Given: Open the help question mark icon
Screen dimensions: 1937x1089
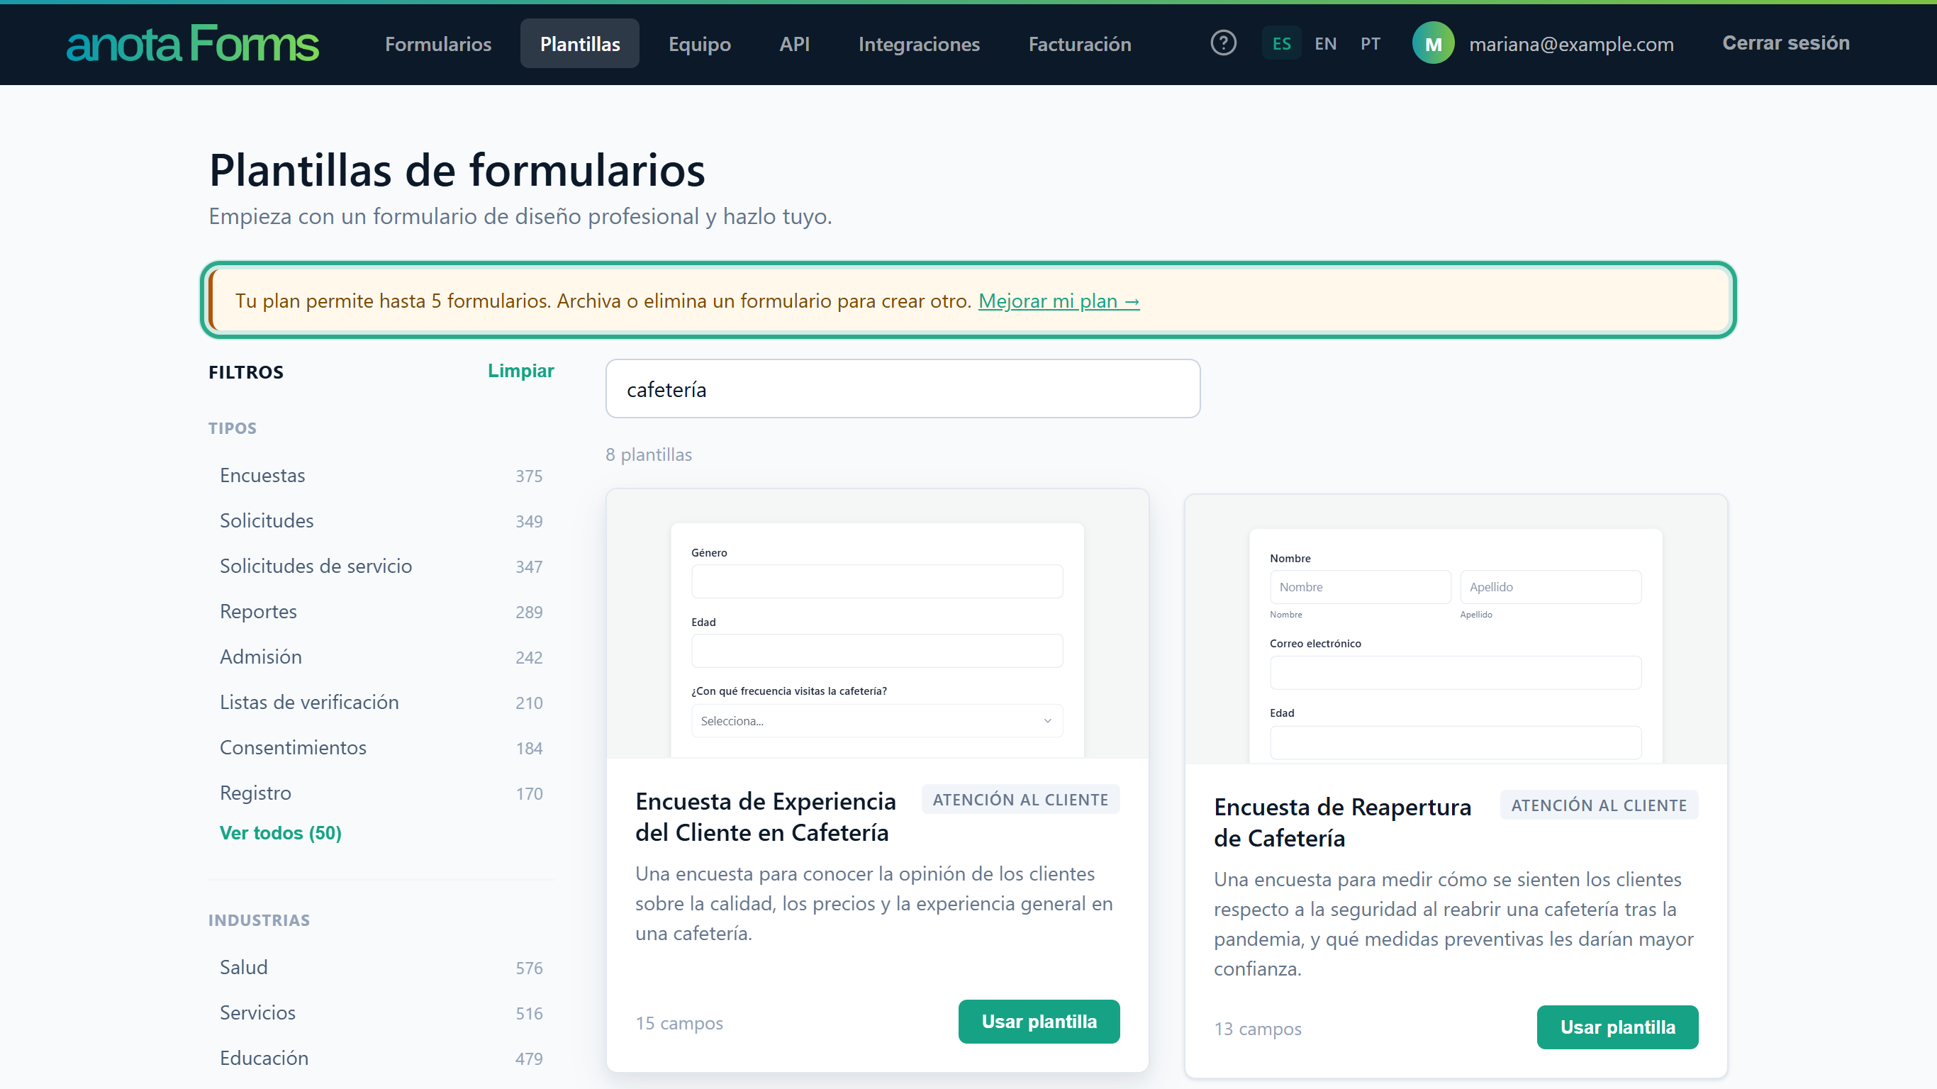Looking at the screenshot, I should click(x=1224, y=43).
